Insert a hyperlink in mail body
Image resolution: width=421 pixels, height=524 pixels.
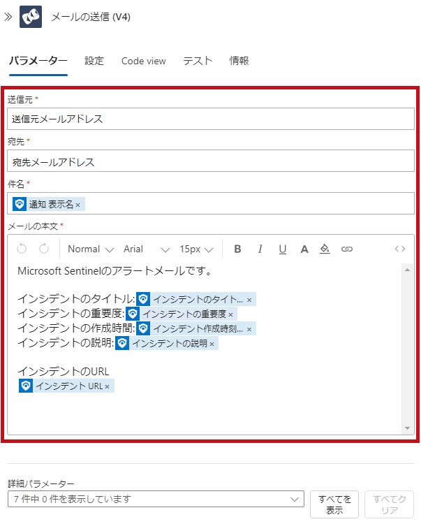[x=346, y=249]
